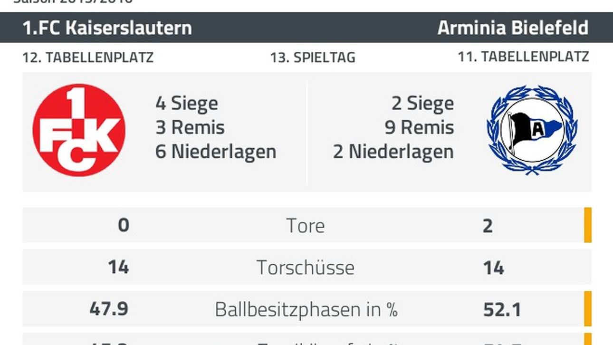The height and width of the screenshot is (345, 613).
Task: Click the Arminia Bielefeld club crest
Action: coord(532,130)
